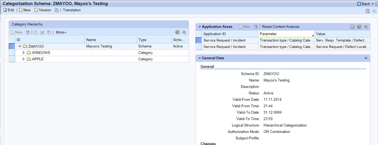The image size is (378, 145).
Task: Go Back using the Back button
Action: point(363,4)
